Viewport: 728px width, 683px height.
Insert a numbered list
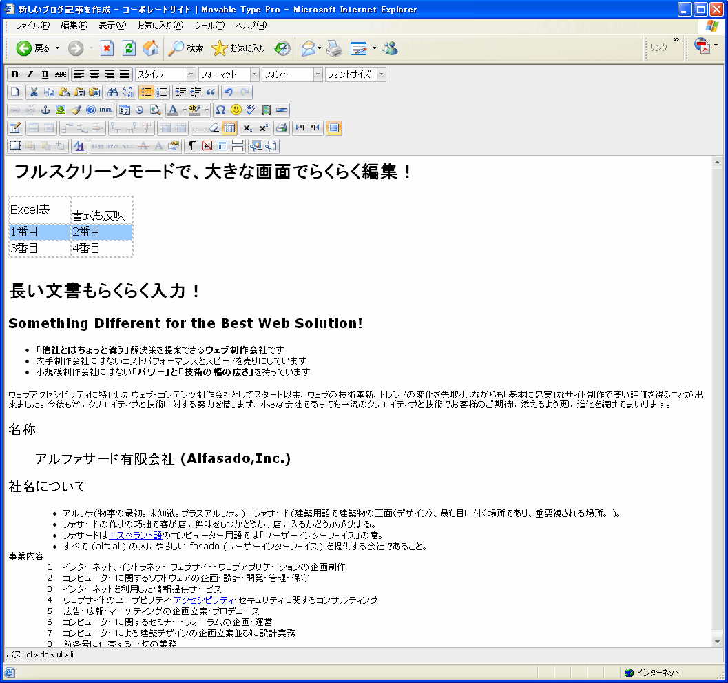162,92
